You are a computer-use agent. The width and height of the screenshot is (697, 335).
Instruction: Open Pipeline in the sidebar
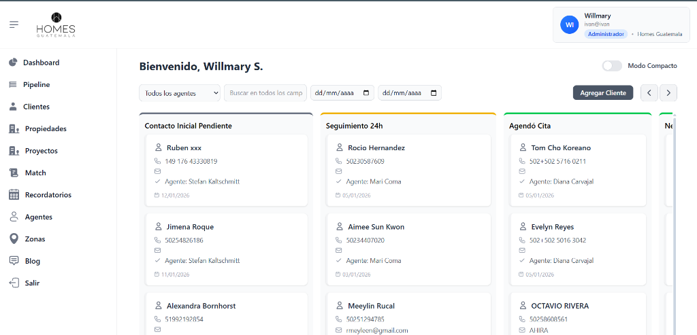point(36,85)
